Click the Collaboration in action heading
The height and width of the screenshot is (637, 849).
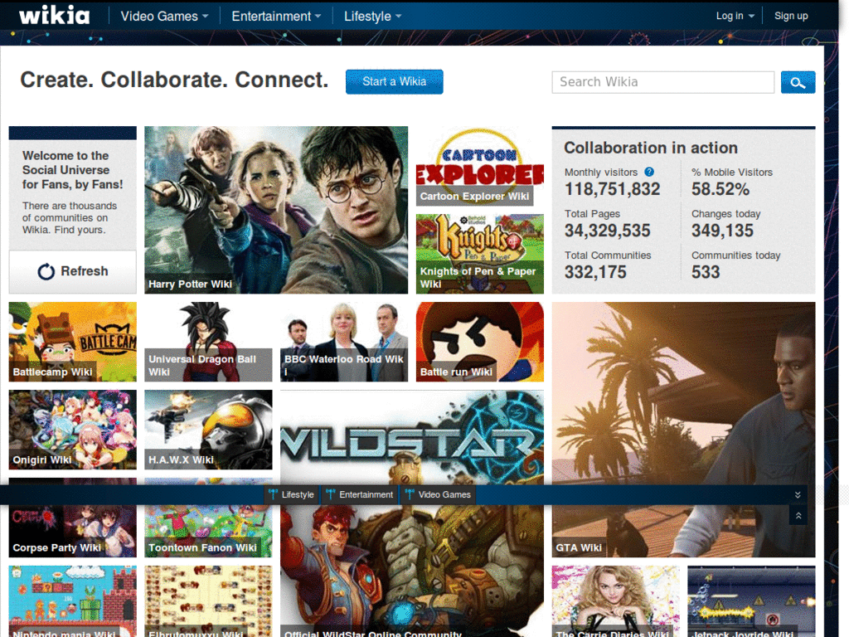(x=651, y=148)
